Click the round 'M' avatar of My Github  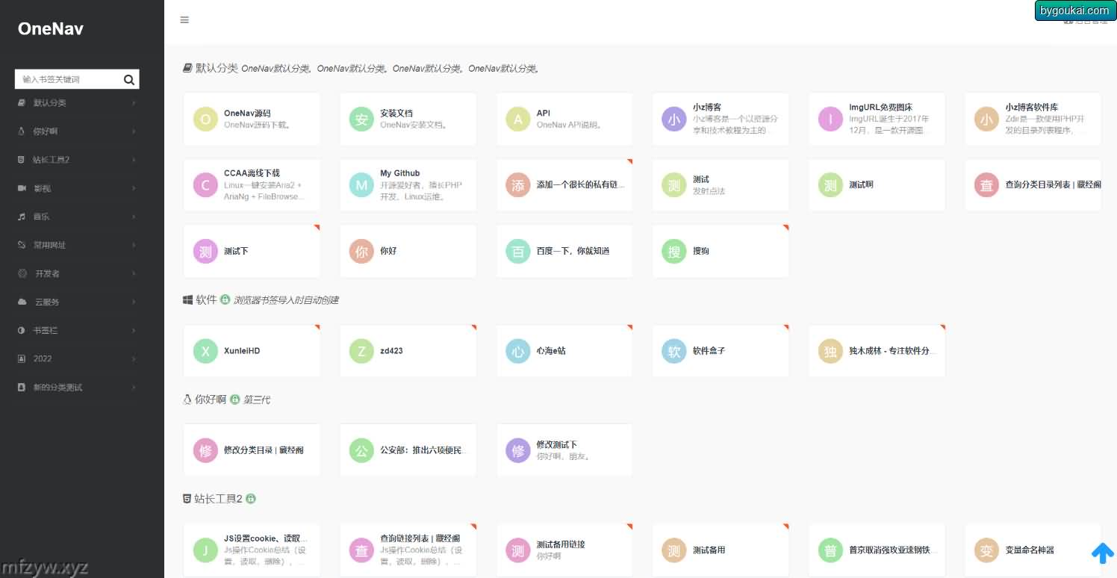tap(361, 185)
